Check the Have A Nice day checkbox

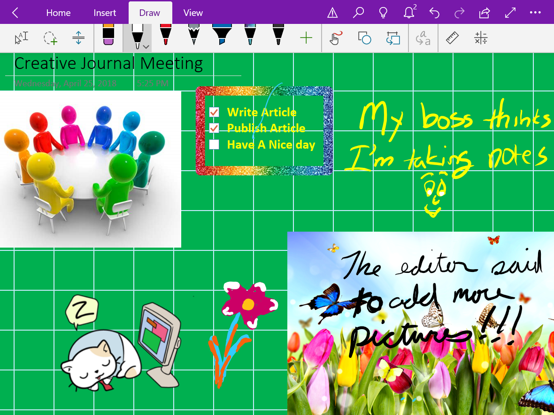click(214, 144)
